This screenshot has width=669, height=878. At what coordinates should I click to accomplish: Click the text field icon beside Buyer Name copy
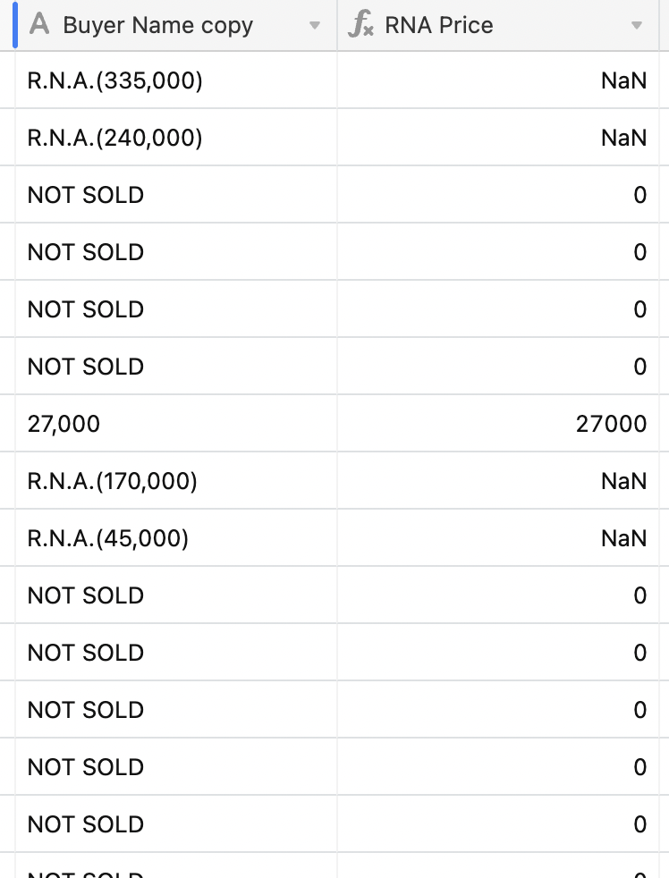coord(39,25)
